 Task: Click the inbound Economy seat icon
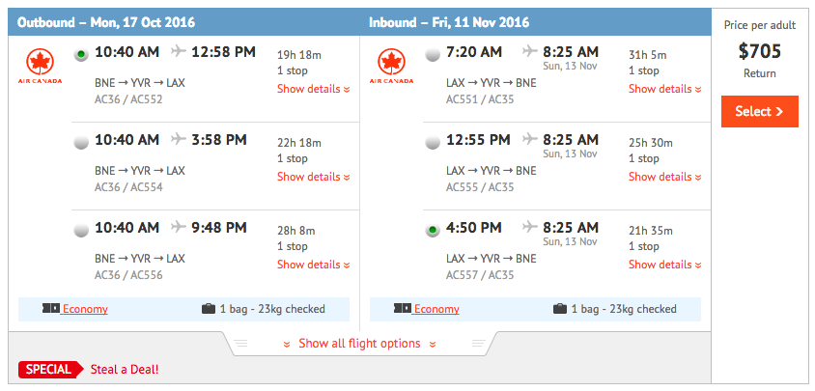point(403,309)
